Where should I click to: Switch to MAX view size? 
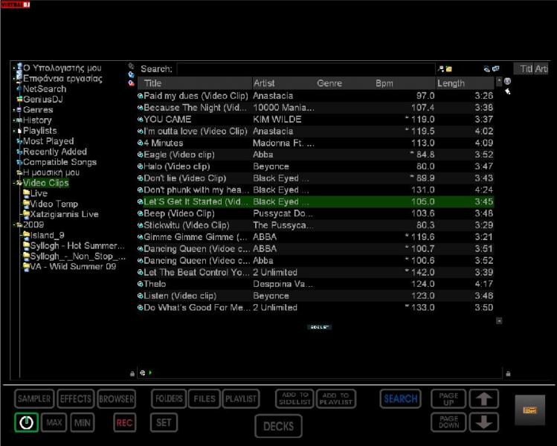[x=54, y=422]
